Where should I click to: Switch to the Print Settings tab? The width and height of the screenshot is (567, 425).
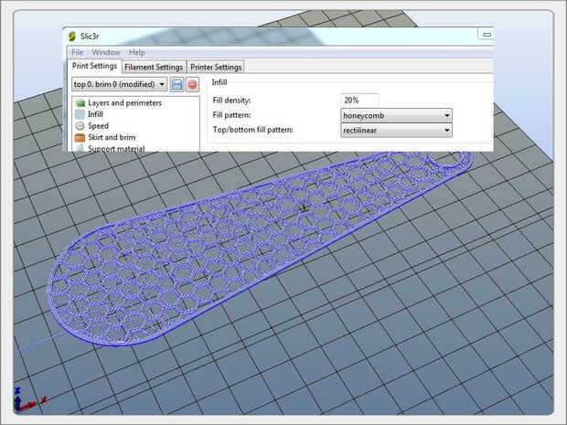click(x=94, y=66)
